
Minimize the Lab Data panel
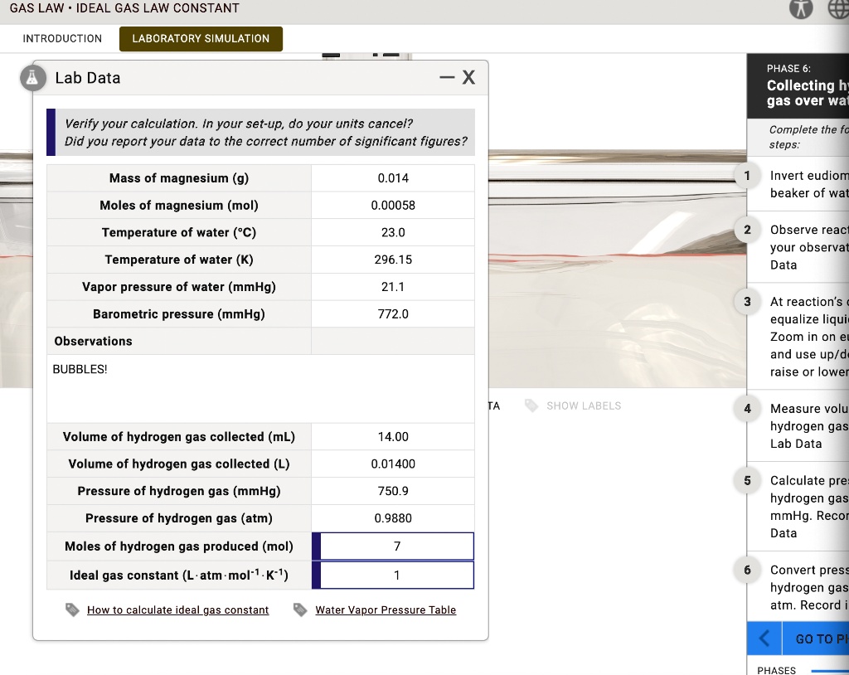(x=447, y=78)
